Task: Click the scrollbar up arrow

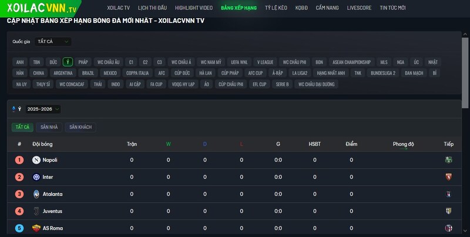Action: (x=465, y=35)
